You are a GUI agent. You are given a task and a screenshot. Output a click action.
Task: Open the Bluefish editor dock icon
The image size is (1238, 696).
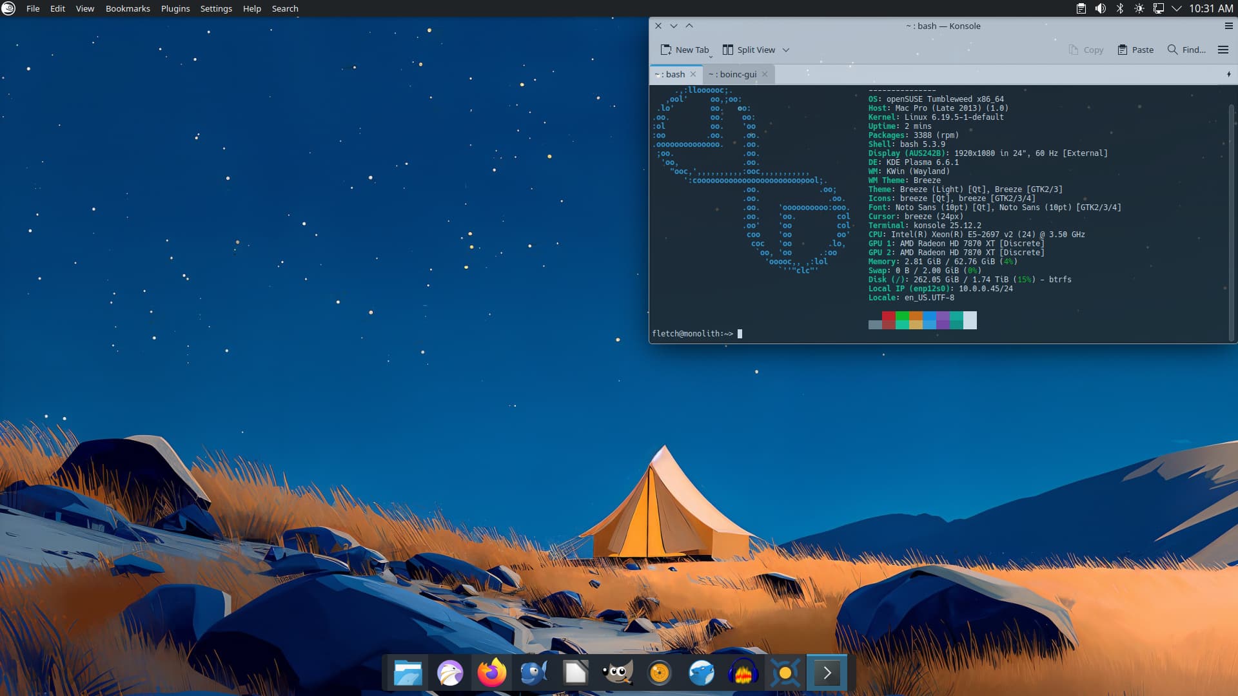tap(533, 673)
